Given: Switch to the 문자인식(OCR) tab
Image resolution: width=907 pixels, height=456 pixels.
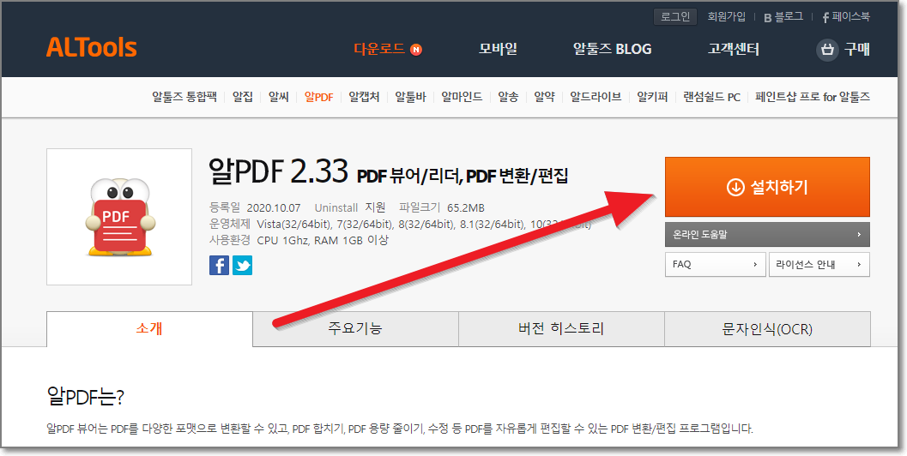Looking at the screenshot, I should [767, 329].
